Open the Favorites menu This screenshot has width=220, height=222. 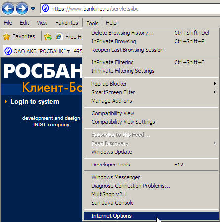click(67, 23)
